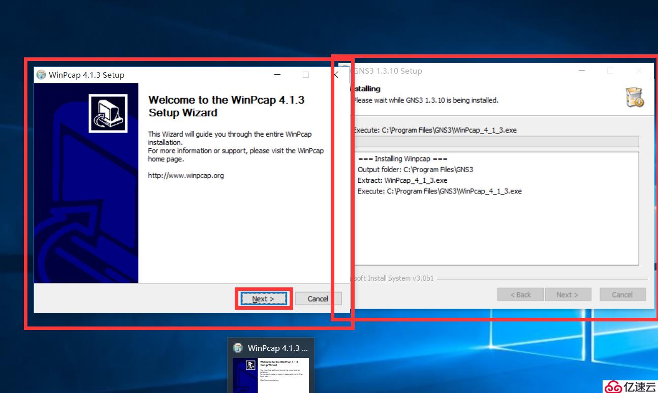Click 'Please wait while GNS3' status text
Image resolution: width=658 pixels, height=393 pixels.
pyautogui.click(x=426, y=100)
